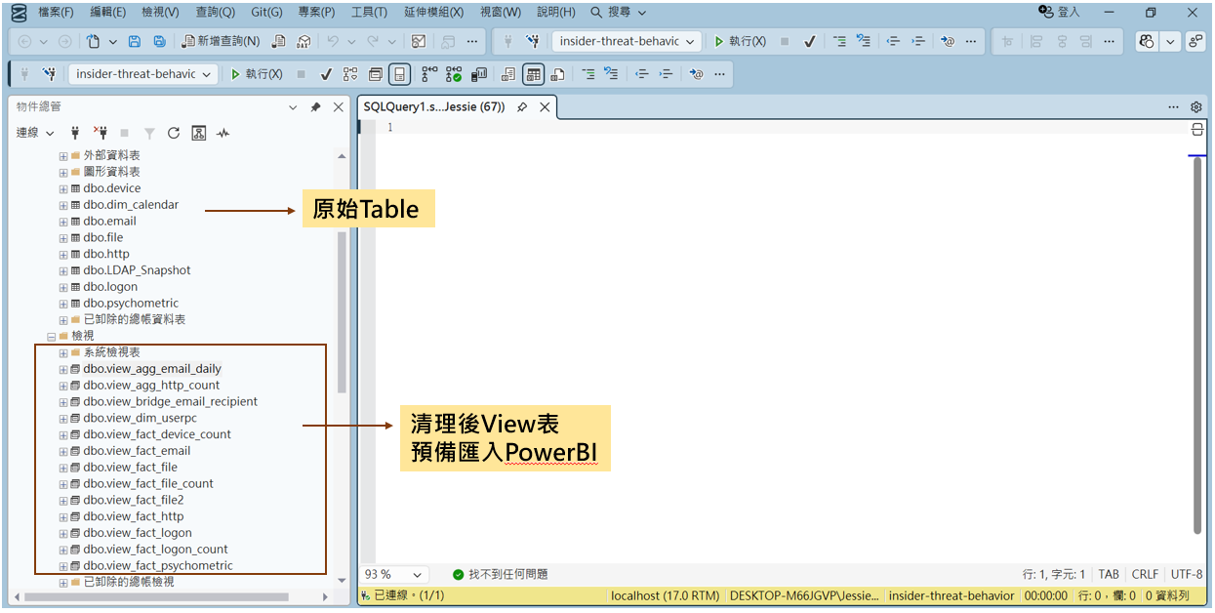This screenshot has height=613, width=1215.
Task: Expand the 系統檢視表 folder node
Action: (63, 352)
